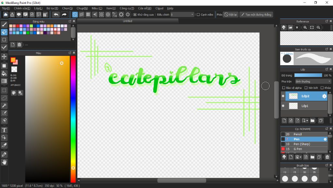Select the Brush tool in left toolbar
This screenshot has width=333, height=188.
pyautogui.click(x=4, y=24)
